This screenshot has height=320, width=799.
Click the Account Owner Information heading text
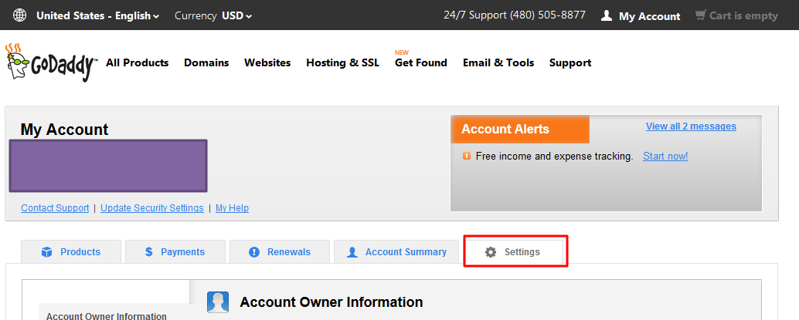pyautogui.click(x=331, y=302)
